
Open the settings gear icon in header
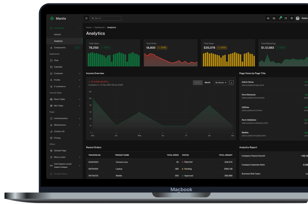click(291, 18)
